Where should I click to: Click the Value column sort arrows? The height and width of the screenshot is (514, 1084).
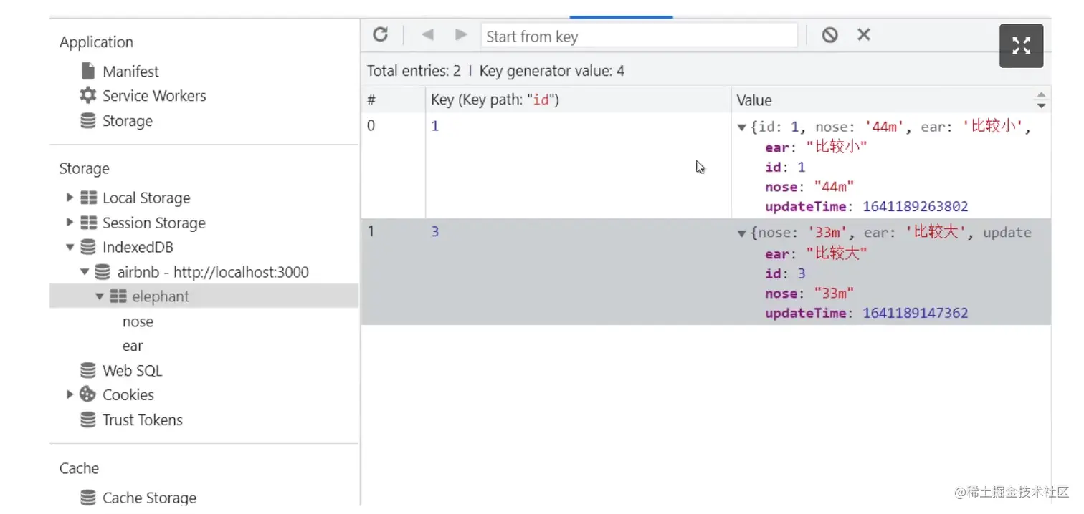tap(1041, 100)
